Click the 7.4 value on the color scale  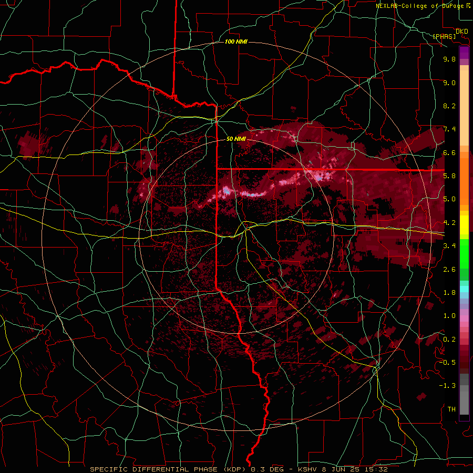[x=449, y=129]
